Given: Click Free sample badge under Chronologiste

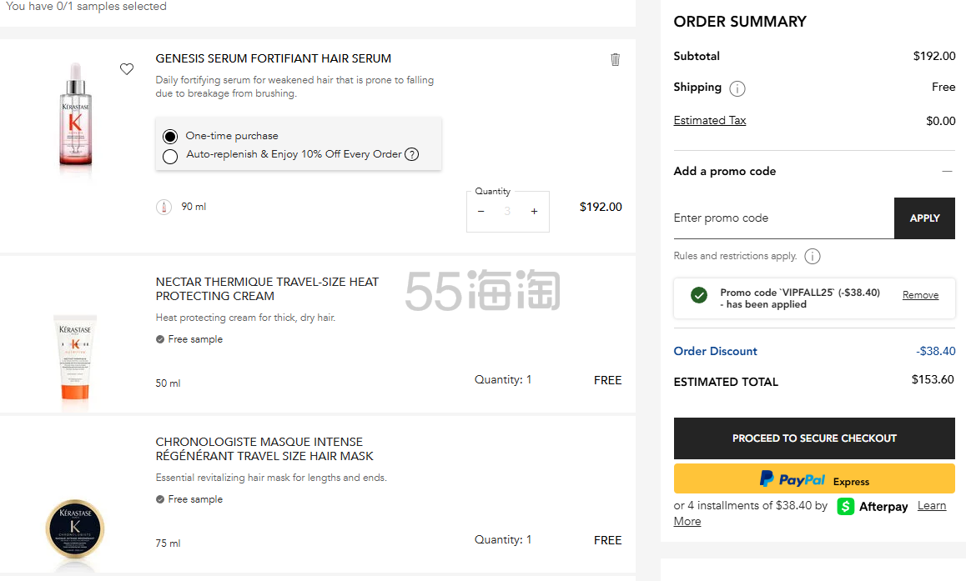Looking at the screenshot, I should [189, 499].
